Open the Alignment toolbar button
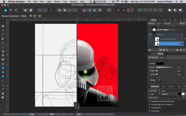The image size is (186, 116). [x=109, y=10]
